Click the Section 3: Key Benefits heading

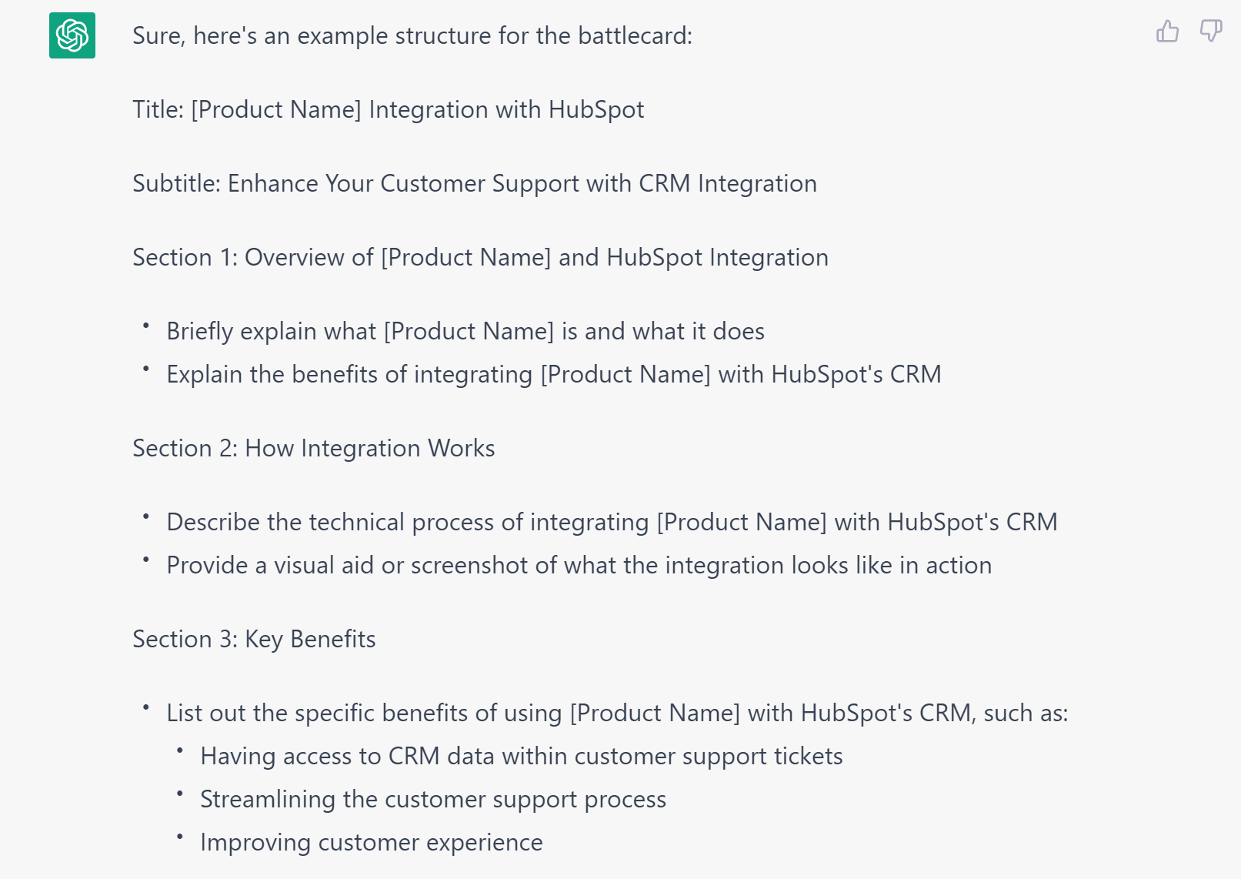point(254,639)
